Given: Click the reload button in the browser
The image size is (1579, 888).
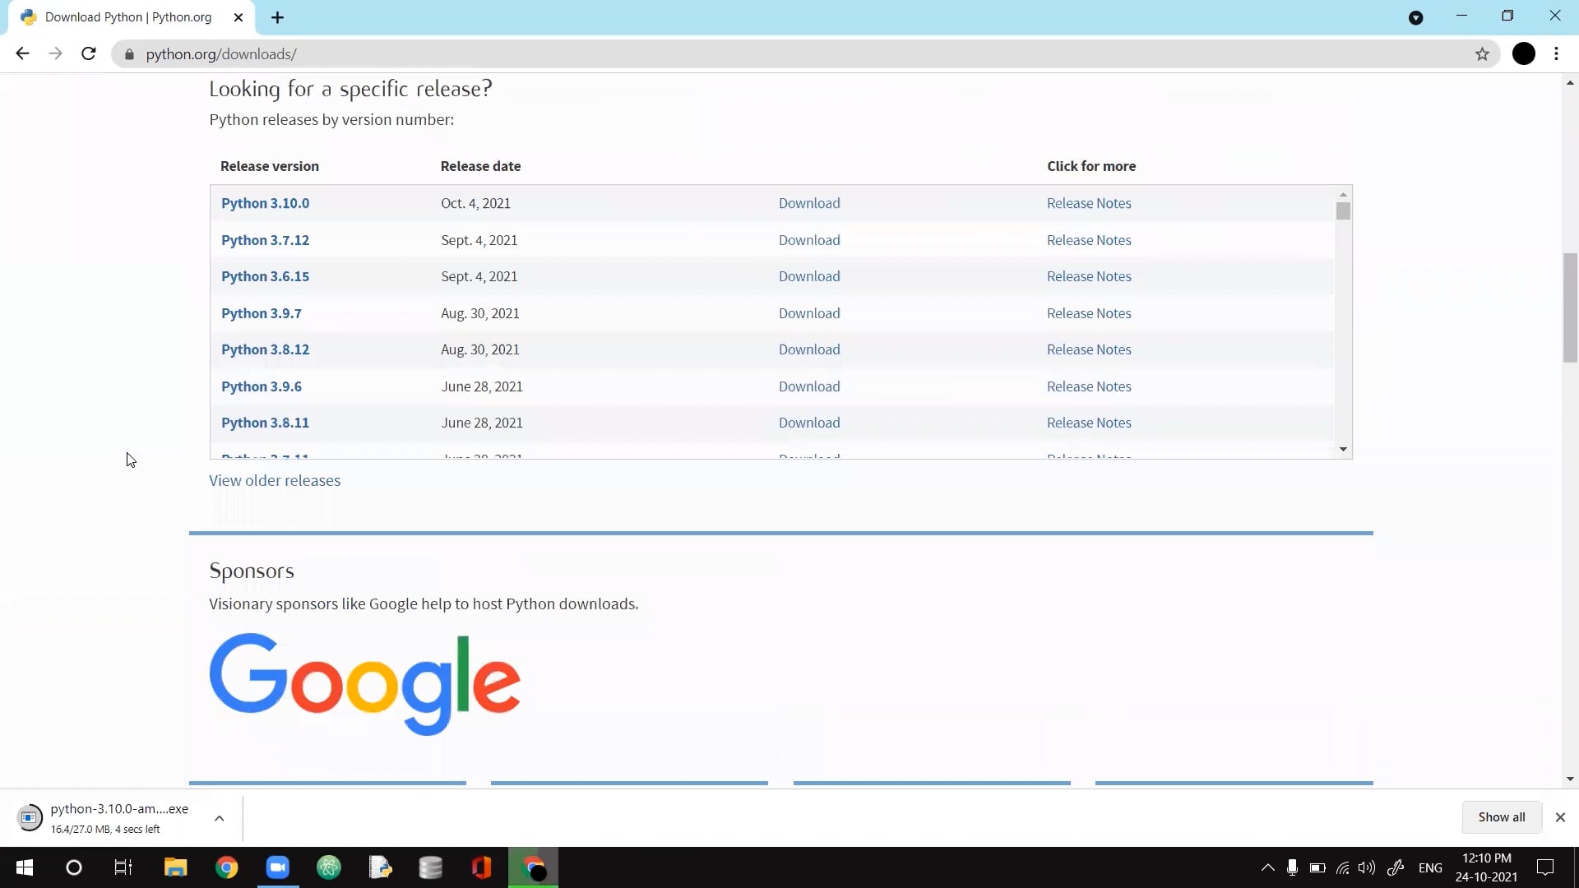Looking at the screenshot, I should (x=88, y=53).
